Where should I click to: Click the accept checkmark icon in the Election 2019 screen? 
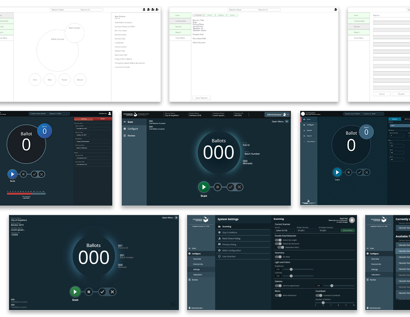(102, 292)
